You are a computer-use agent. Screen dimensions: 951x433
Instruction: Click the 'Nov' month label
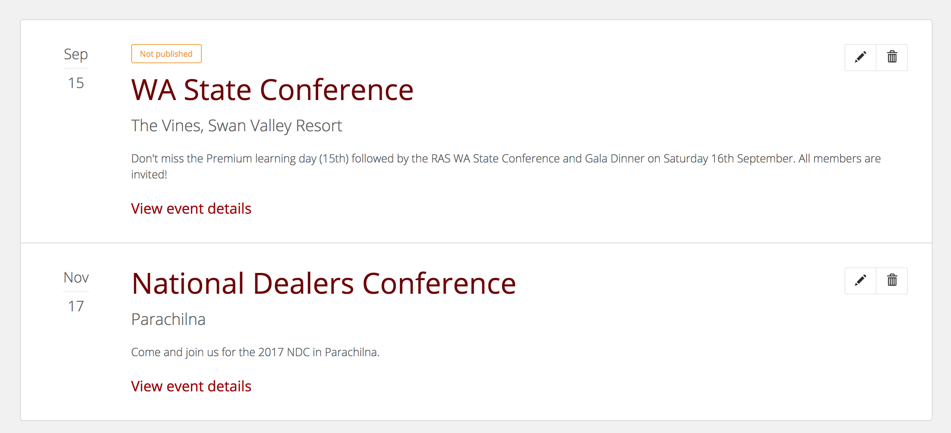click(x=76, y=277)
